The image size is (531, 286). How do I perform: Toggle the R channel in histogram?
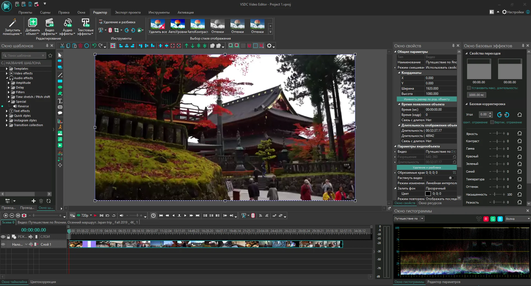pyautogui.click(x=486, y=219)
